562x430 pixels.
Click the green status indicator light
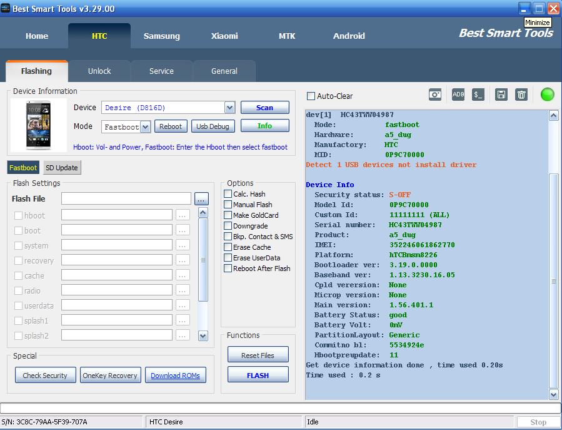click(x=547, y=95)
